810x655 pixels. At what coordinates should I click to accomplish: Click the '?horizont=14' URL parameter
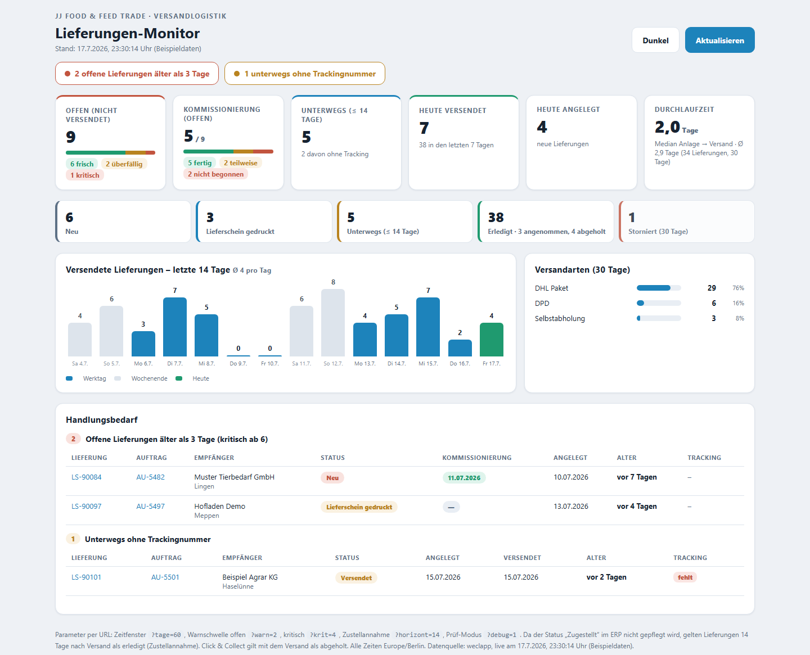[x=417, y=635]
